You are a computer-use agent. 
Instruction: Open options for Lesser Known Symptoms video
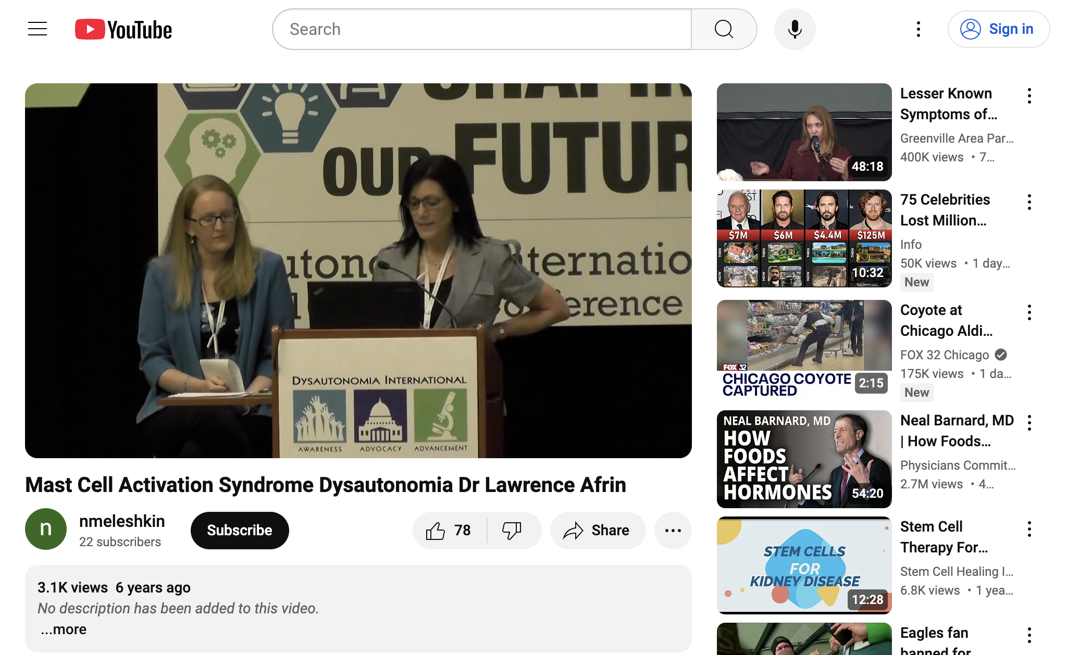(1029, 96)
